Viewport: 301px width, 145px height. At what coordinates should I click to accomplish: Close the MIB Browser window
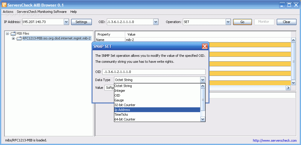pyautogui.click(x=296, y=5)
